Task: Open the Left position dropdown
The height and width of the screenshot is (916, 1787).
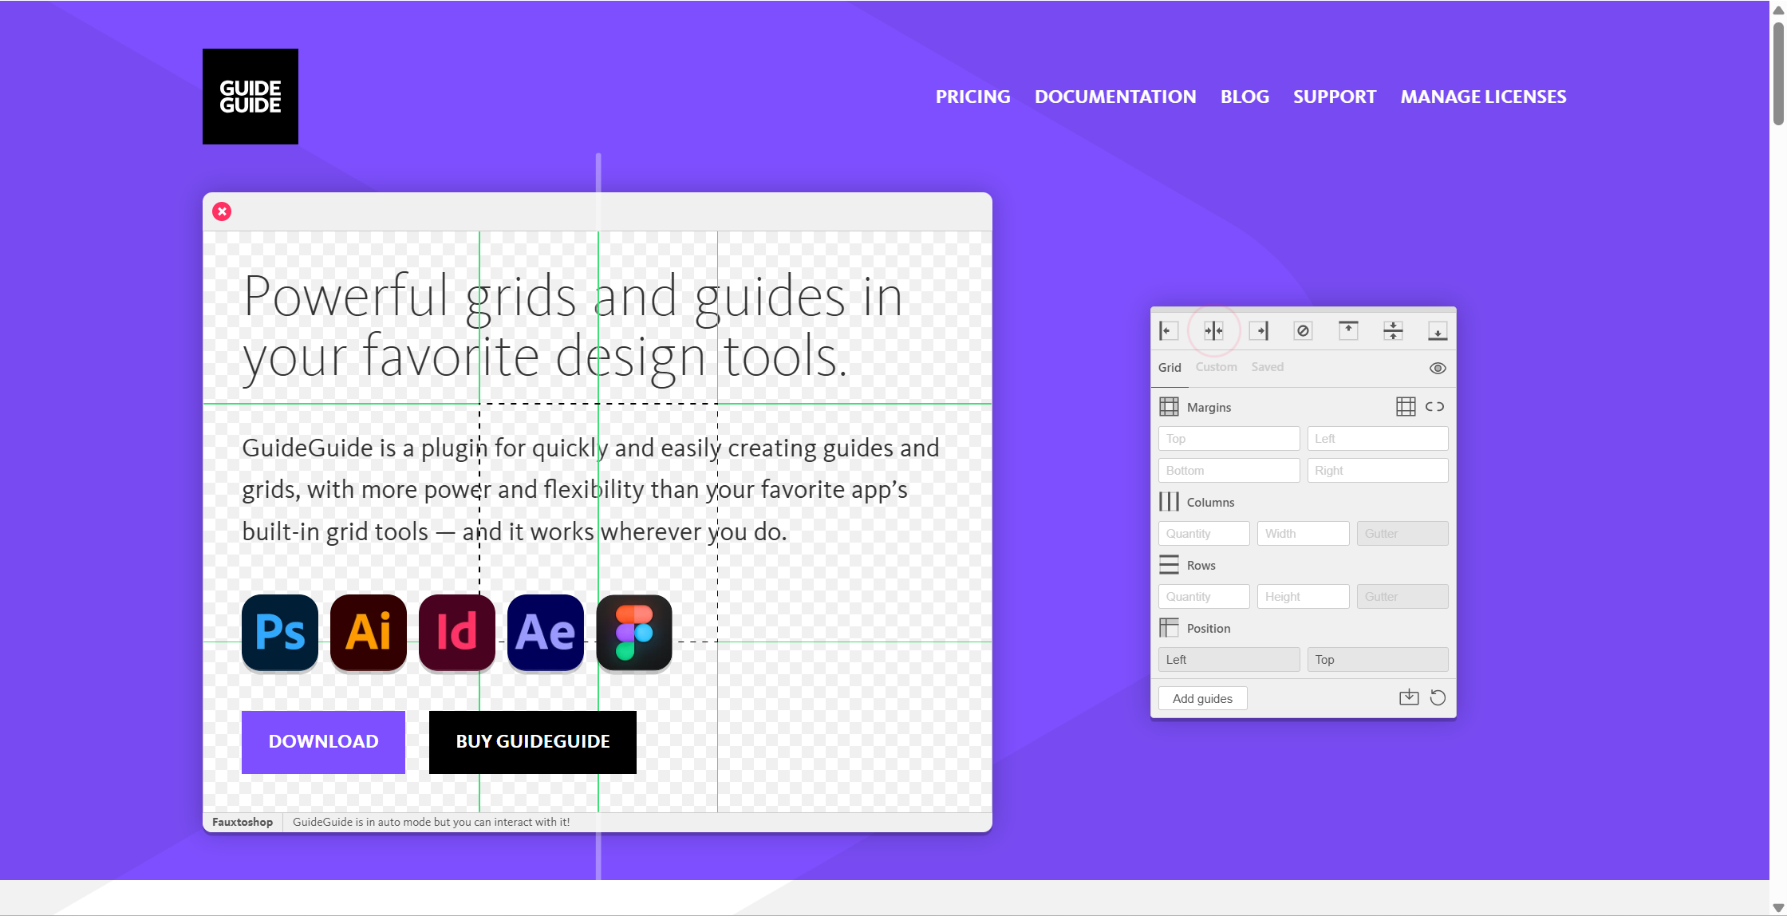Action: tap(1229, 659)
